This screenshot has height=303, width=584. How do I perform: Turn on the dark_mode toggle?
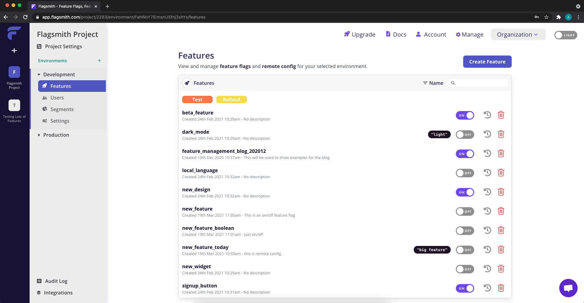[x=465, y=135]
